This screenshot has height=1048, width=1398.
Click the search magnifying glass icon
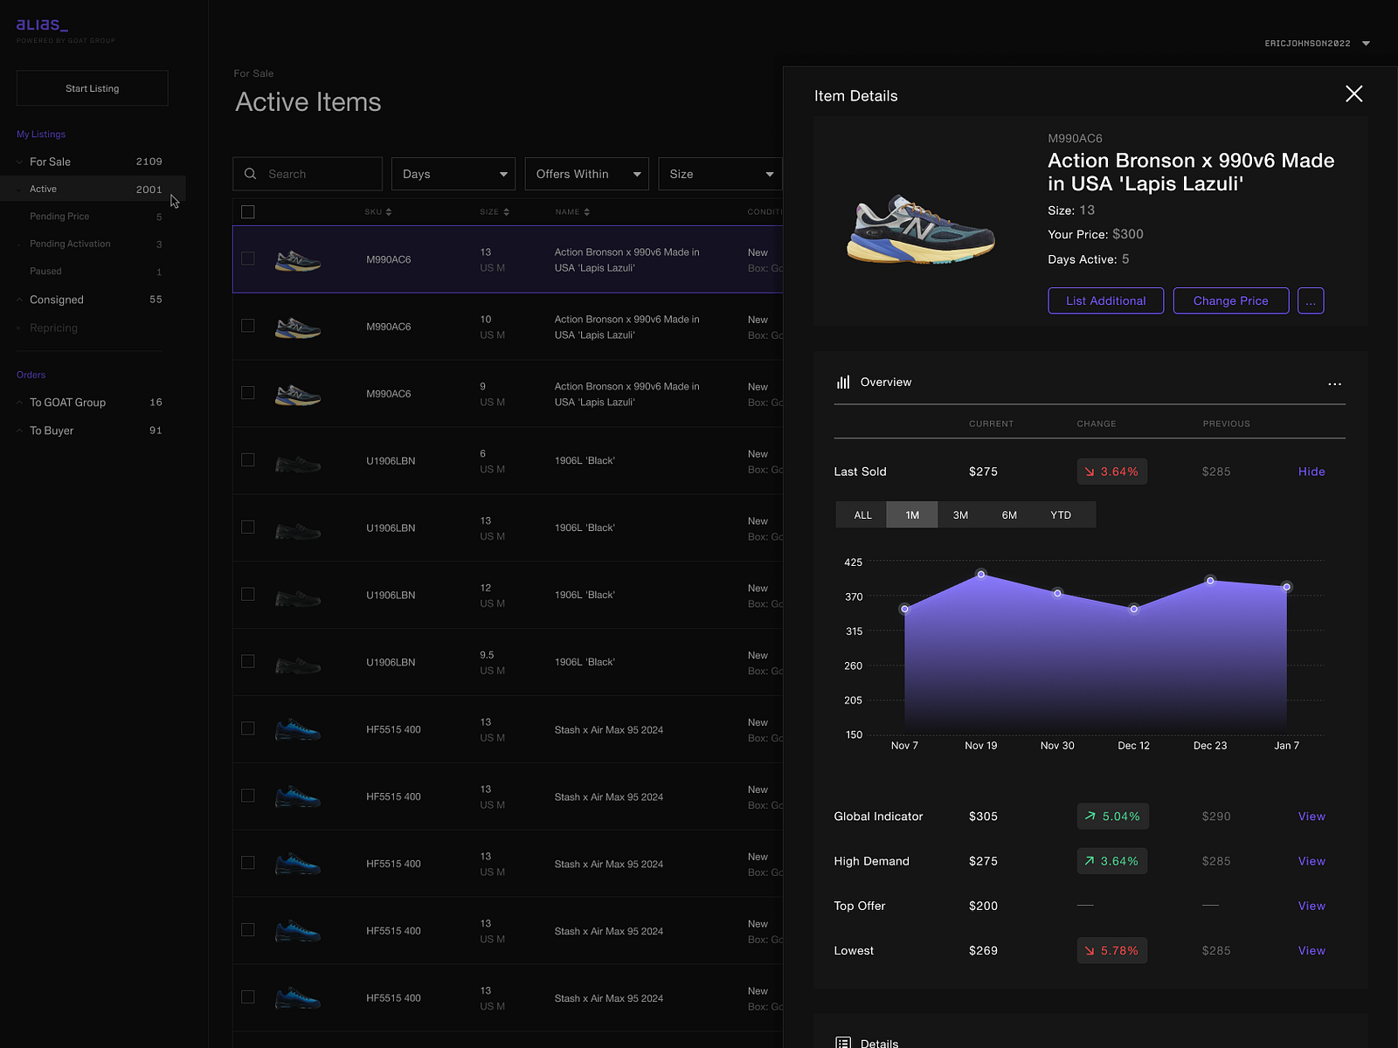point(251,174)
